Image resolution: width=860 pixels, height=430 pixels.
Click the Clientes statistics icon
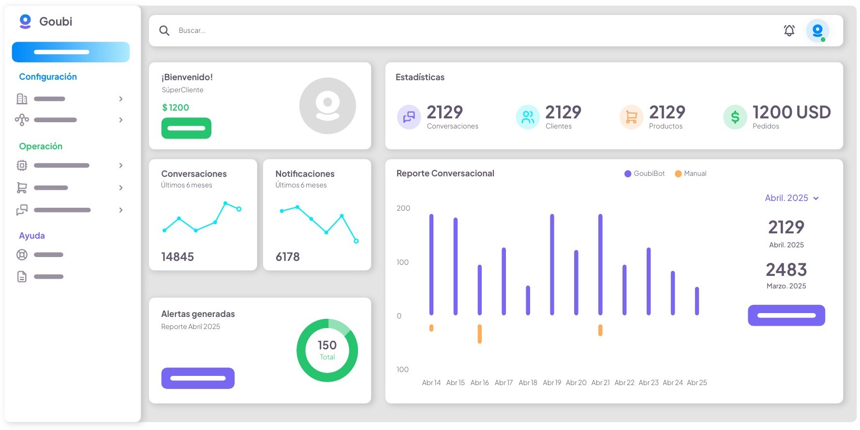pos(528,116)
